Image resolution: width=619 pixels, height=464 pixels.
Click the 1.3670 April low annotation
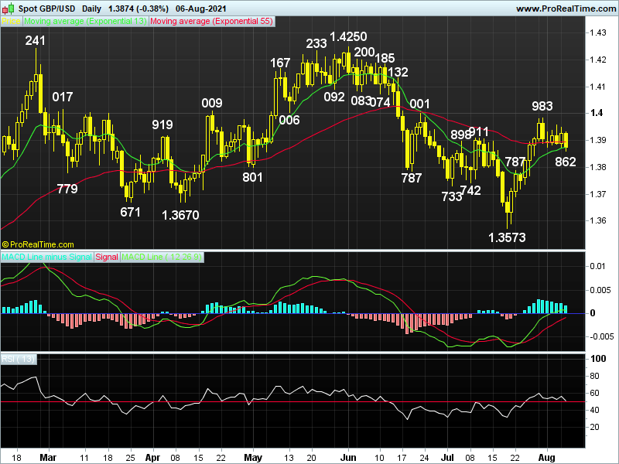(180, 216)
